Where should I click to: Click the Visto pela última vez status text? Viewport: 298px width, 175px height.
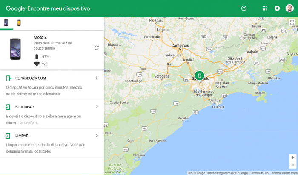click(x=53, y=46)
